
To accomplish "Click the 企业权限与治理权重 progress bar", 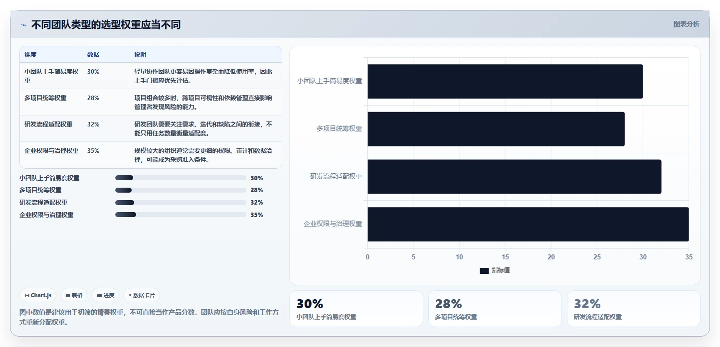I will point(180,215).
